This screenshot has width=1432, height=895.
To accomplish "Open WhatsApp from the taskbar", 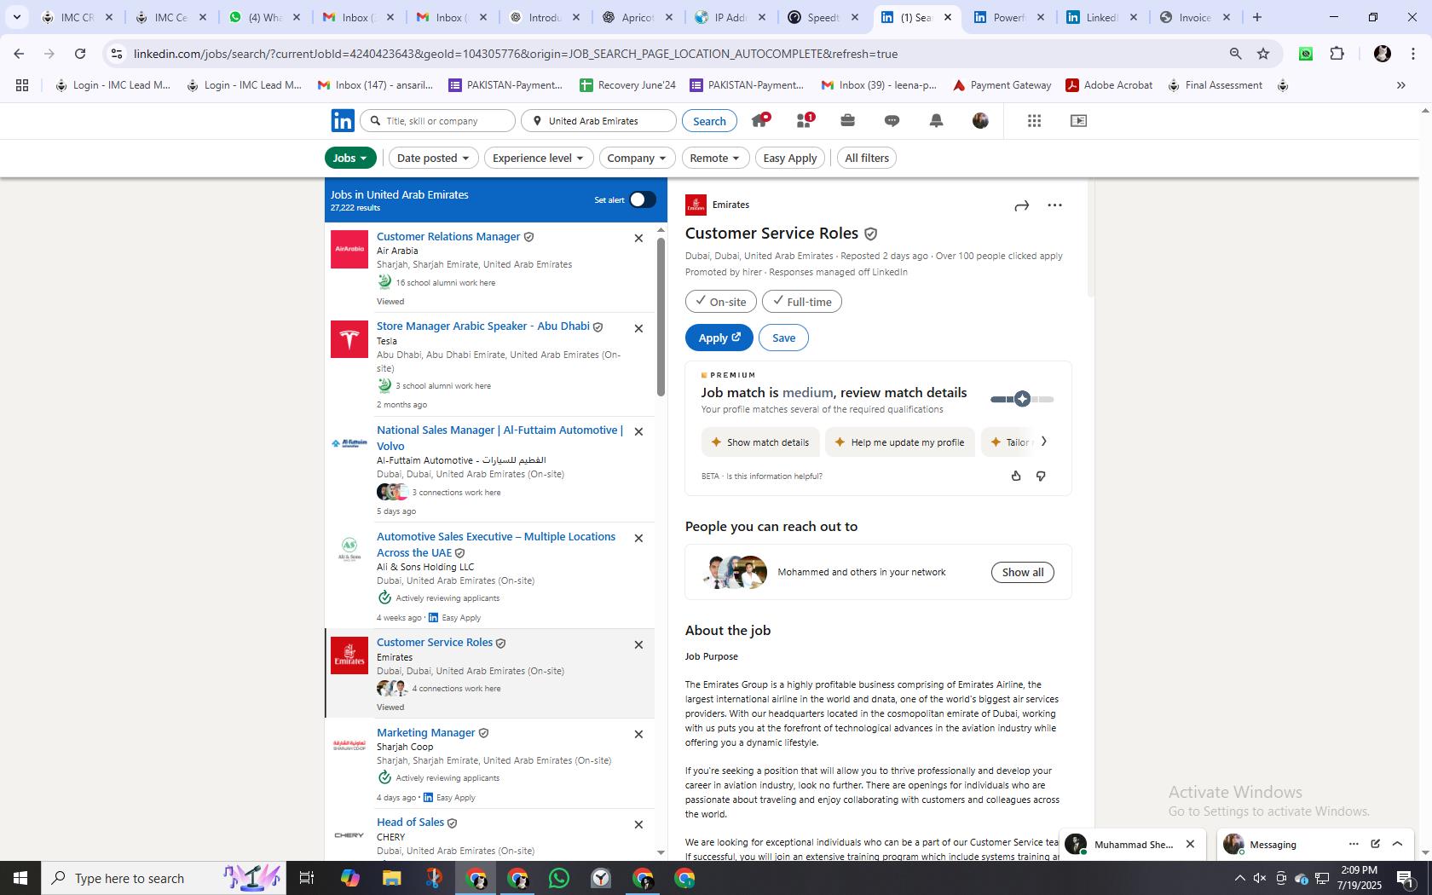I will 559,878.
